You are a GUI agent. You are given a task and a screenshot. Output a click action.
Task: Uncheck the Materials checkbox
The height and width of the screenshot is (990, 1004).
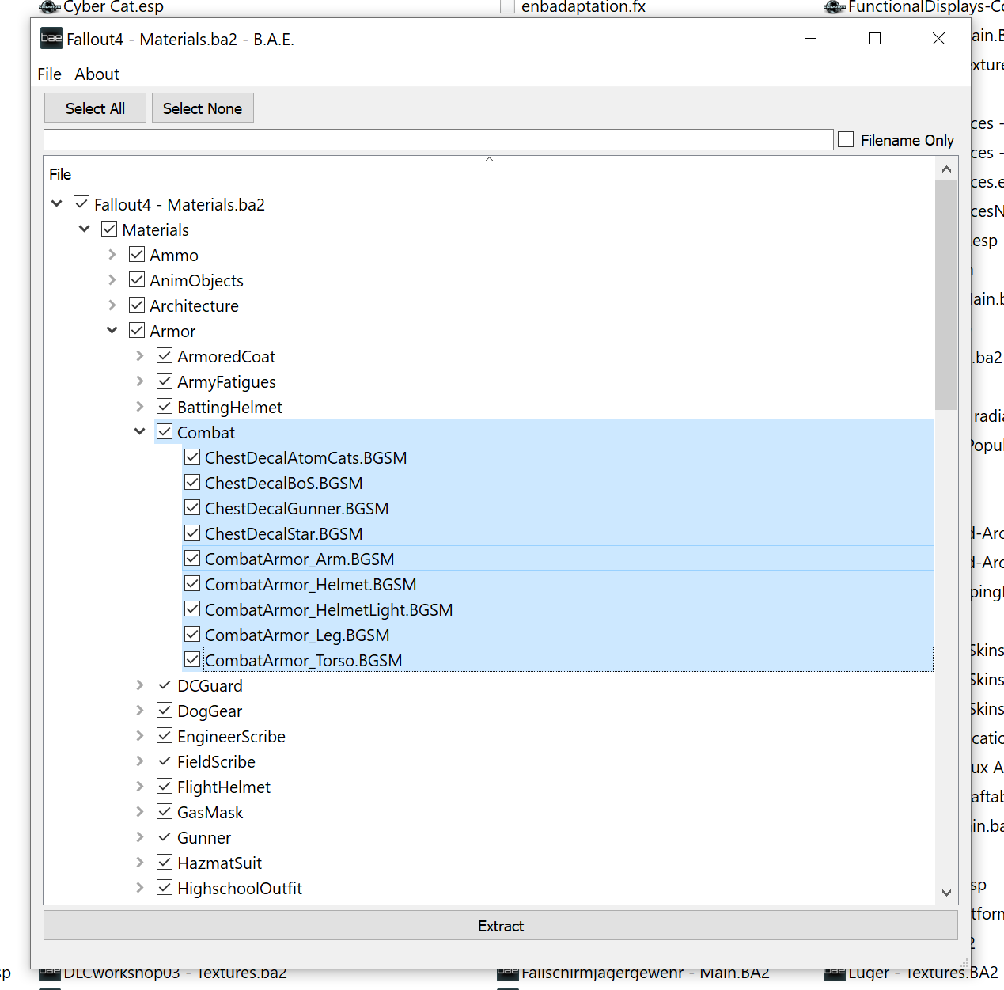point(109,229)
